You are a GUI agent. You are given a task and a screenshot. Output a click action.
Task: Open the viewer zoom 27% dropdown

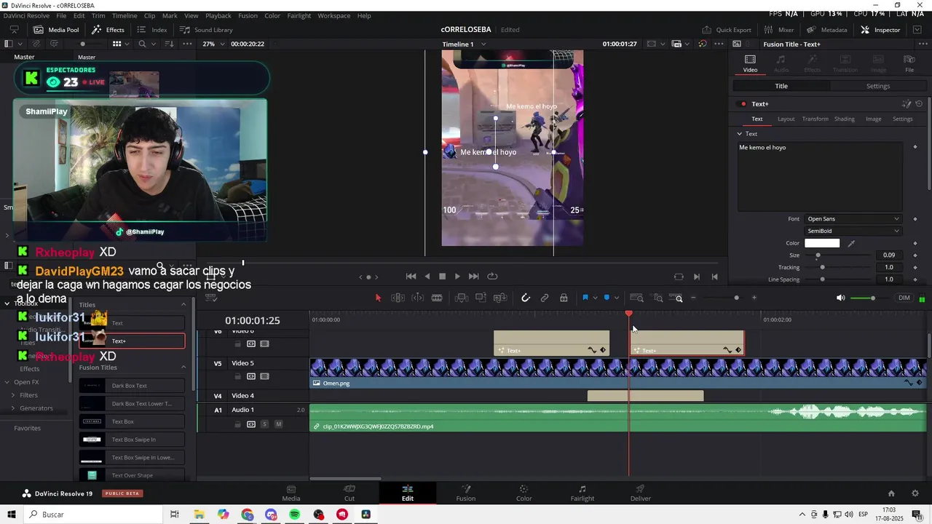coord(211,44)
